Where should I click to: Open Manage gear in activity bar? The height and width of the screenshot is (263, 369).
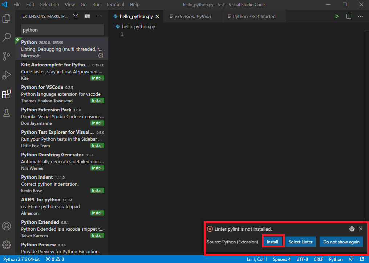[x=7, y=245]
